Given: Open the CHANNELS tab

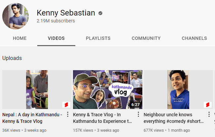Looking at the screenshot, I should 195,38.
